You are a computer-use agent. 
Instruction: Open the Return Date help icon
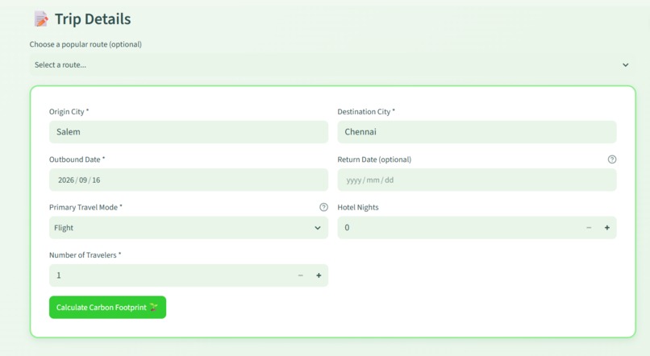612,159
